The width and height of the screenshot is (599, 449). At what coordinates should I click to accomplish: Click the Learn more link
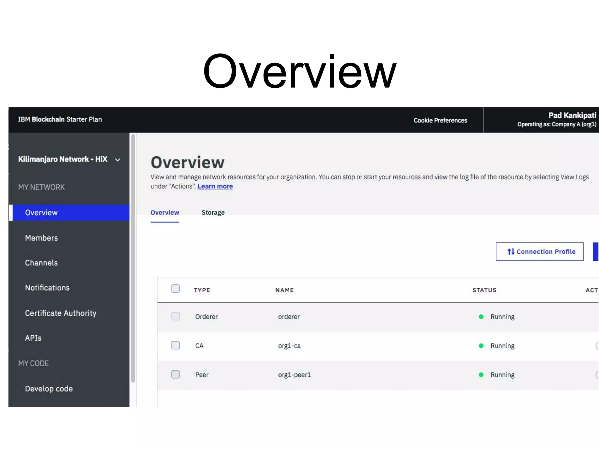click(x=215, y=186)
